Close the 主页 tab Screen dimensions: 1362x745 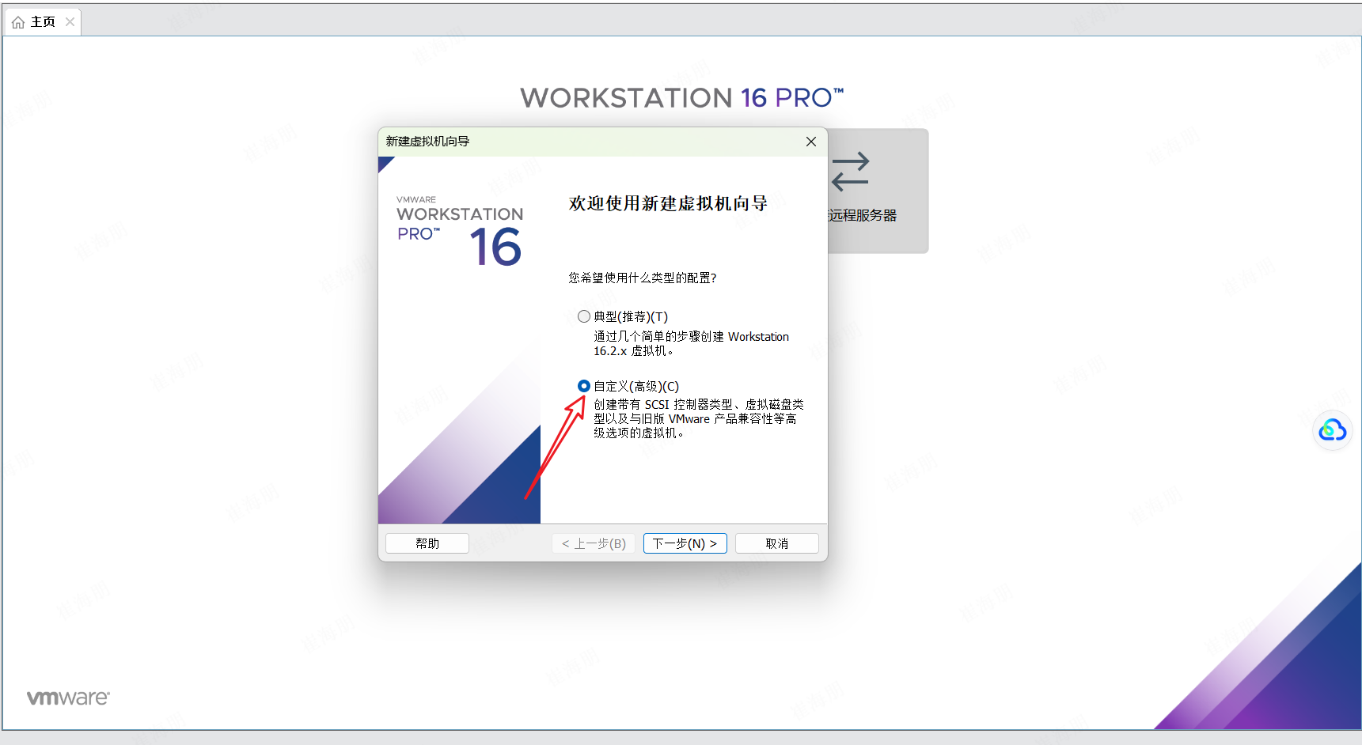click(70, 22)
